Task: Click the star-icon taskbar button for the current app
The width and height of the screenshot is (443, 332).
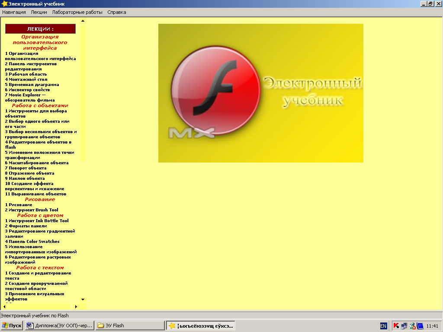Action: (201, 326)
